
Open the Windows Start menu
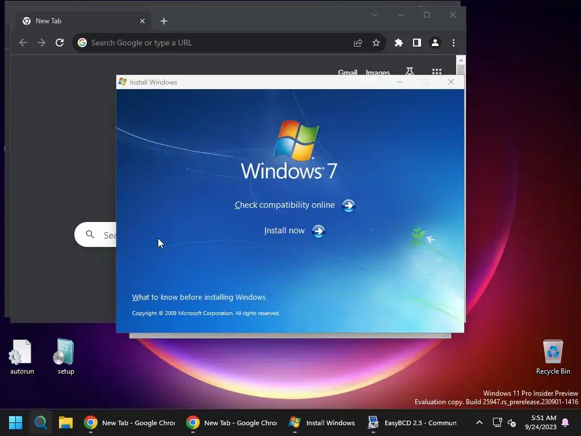pyautogui.click(x=15, y=422)
